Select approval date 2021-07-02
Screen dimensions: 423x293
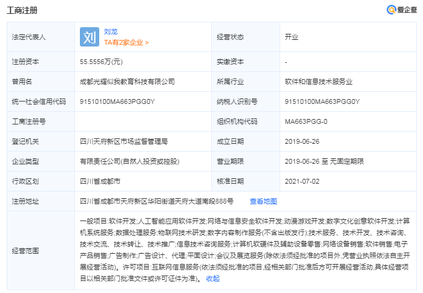click(302, 181)
